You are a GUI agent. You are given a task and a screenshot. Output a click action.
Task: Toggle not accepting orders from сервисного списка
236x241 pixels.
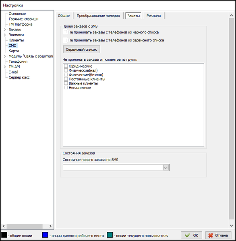point(65,40)
